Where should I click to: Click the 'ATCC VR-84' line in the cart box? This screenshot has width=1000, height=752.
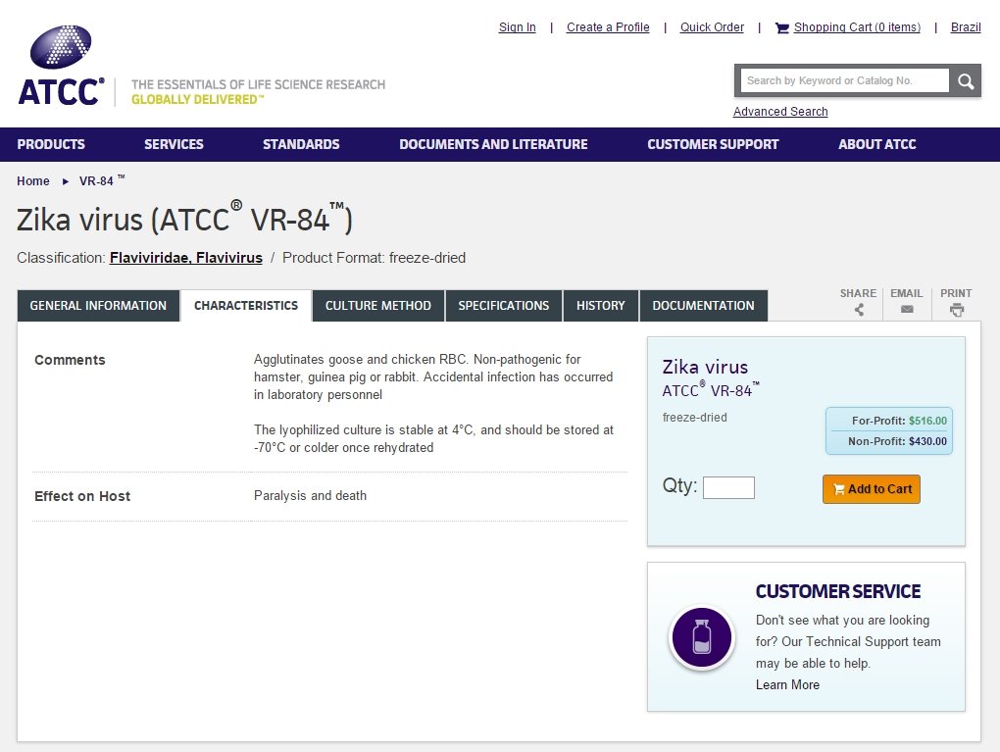[711, 389]
